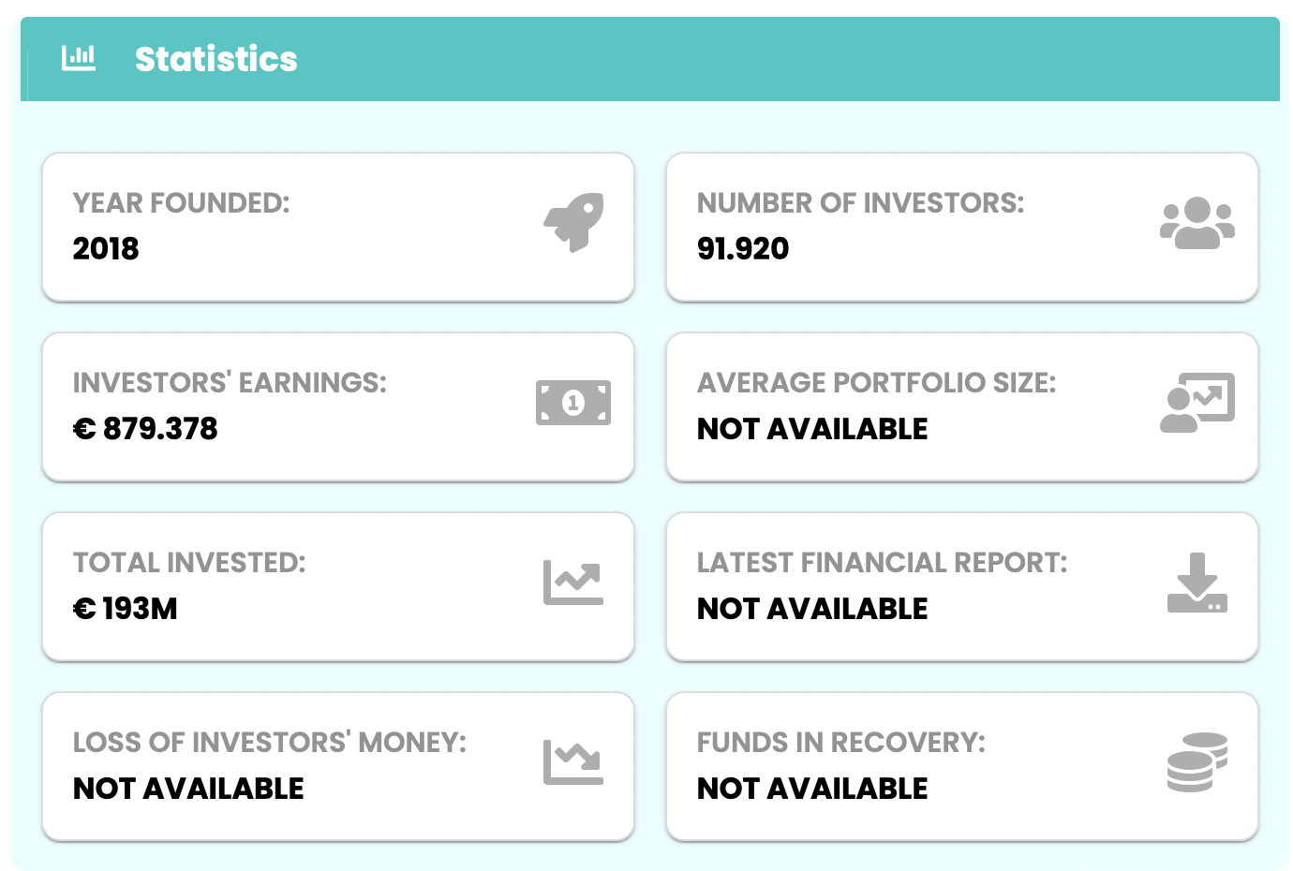Click the Funds in Recovery label
Image resolution: width=1293 pixels, height=871 pixels.
tap(841, 742)
